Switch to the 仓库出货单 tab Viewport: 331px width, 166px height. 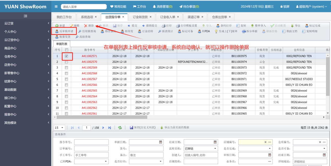coord(220,17)
